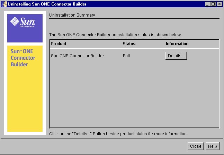Click the yellow panel Sun ONE Connector Builder title

(x=23, y=58)
